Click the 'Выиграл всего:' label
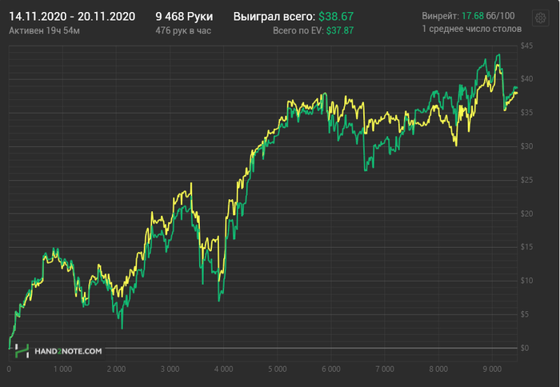Image resolution: width=560 pixels, height=387 pixels. coord(274,17)
